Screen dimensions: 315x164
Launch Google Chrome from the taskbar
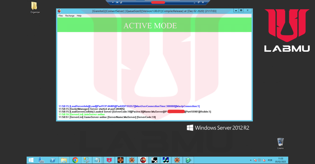[75, 160]
